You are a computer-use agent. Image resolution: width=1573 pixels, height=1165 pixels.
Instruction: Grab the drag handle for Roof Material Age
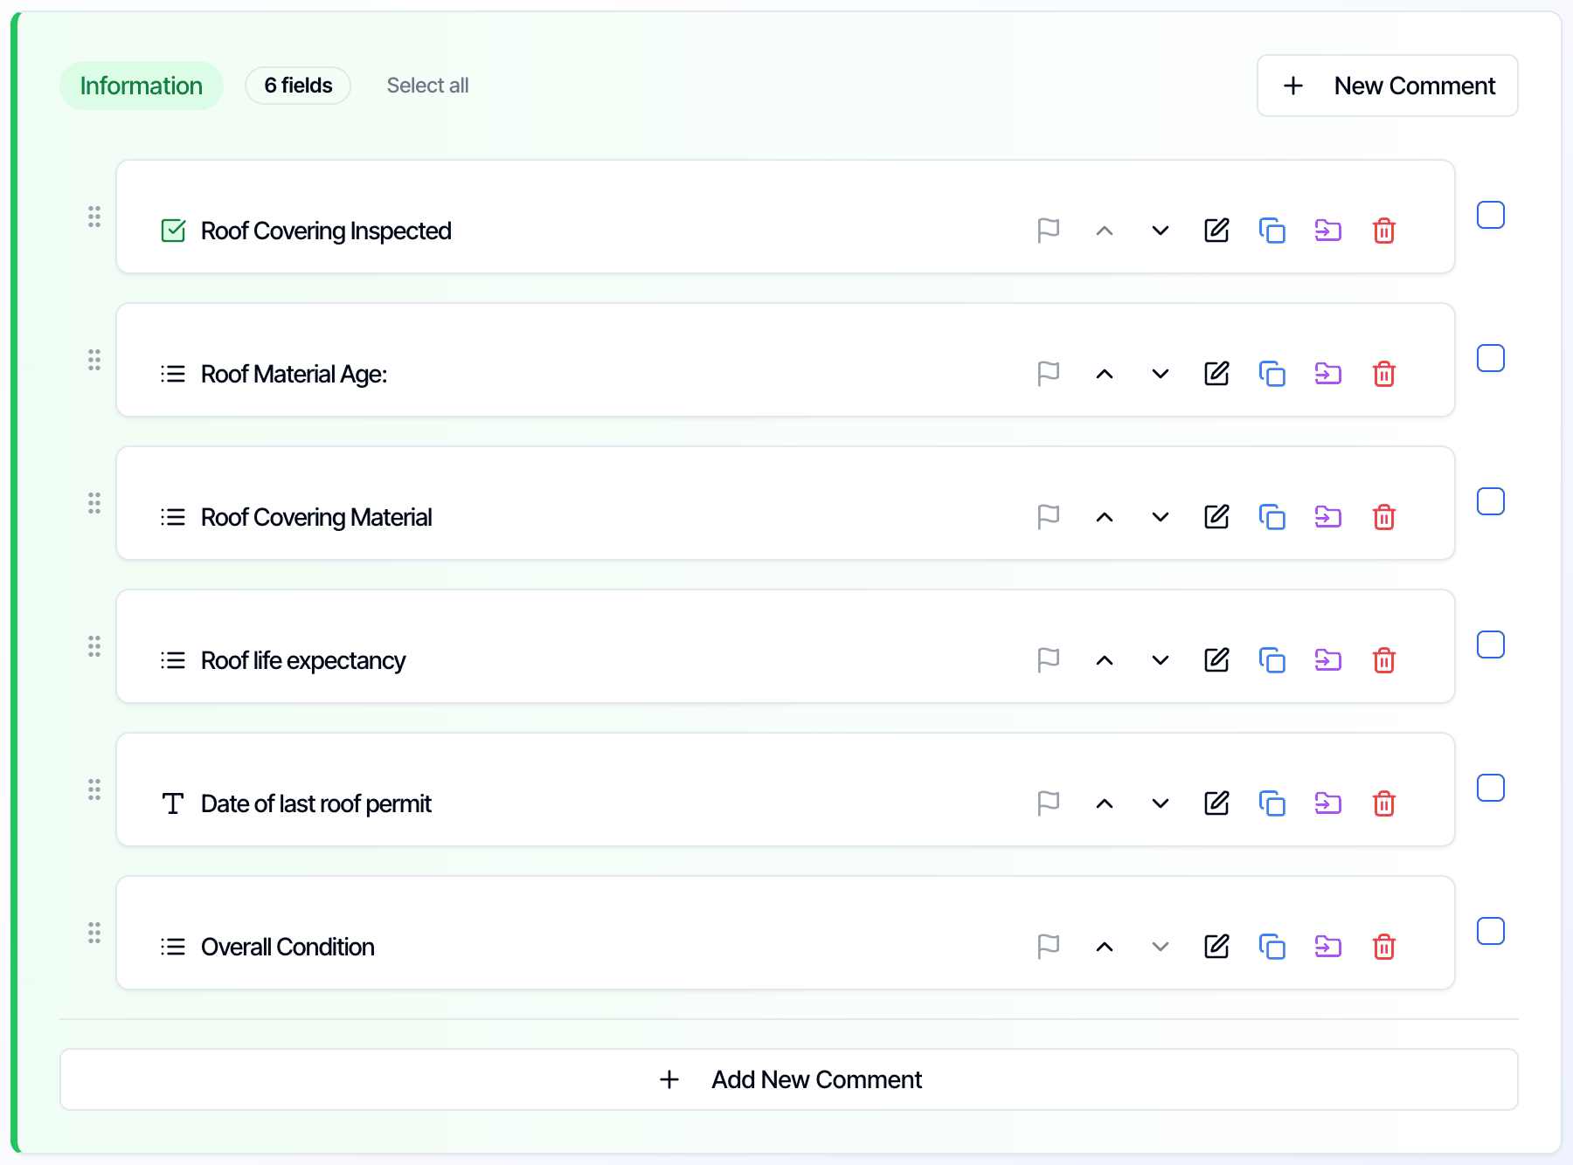[94, 360]
